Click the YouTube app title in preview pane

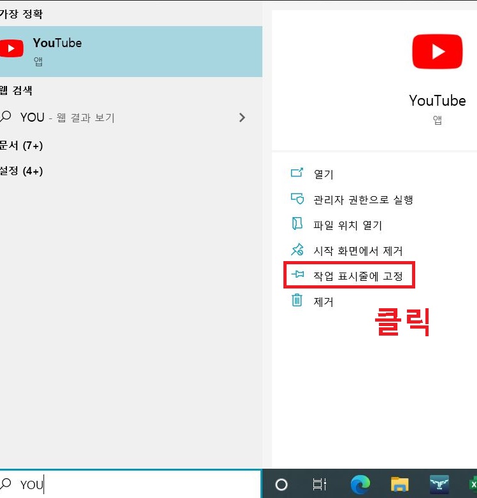pos(438,101)
